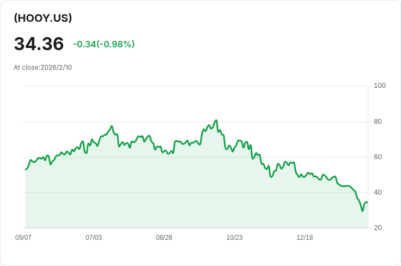This screenshot has width=401, height=266.
Task: Select the 40 price axis label
Action: tap(378, 192)
